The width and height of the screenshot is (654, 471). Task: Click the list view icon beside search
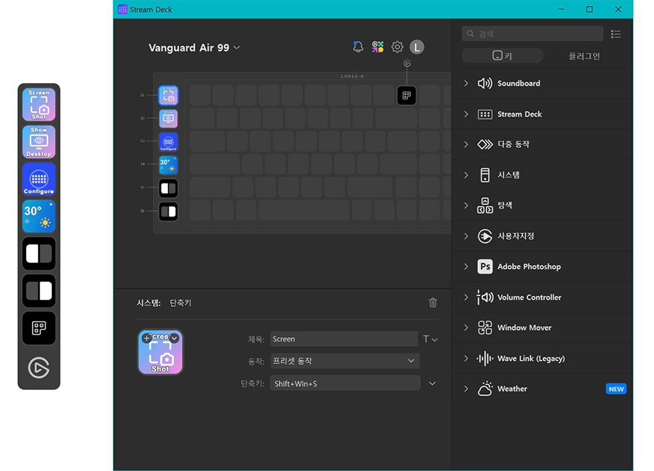point(615,34)
